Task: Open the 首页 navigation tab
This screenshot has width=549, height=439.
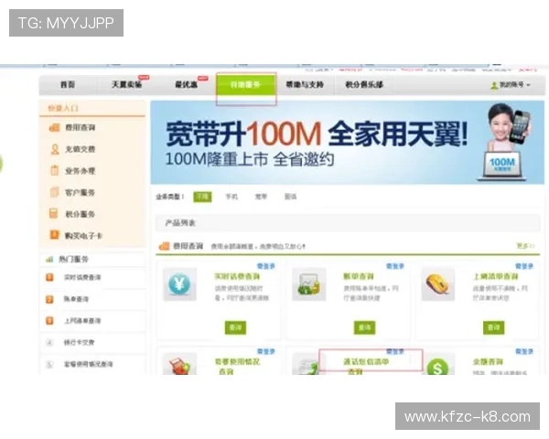Action: [68, 85]
